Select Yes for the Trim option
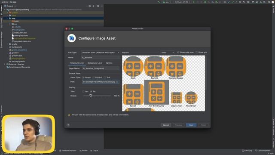Image resolution: width=275 pixels, height=155 pixels. click(83, 92)
